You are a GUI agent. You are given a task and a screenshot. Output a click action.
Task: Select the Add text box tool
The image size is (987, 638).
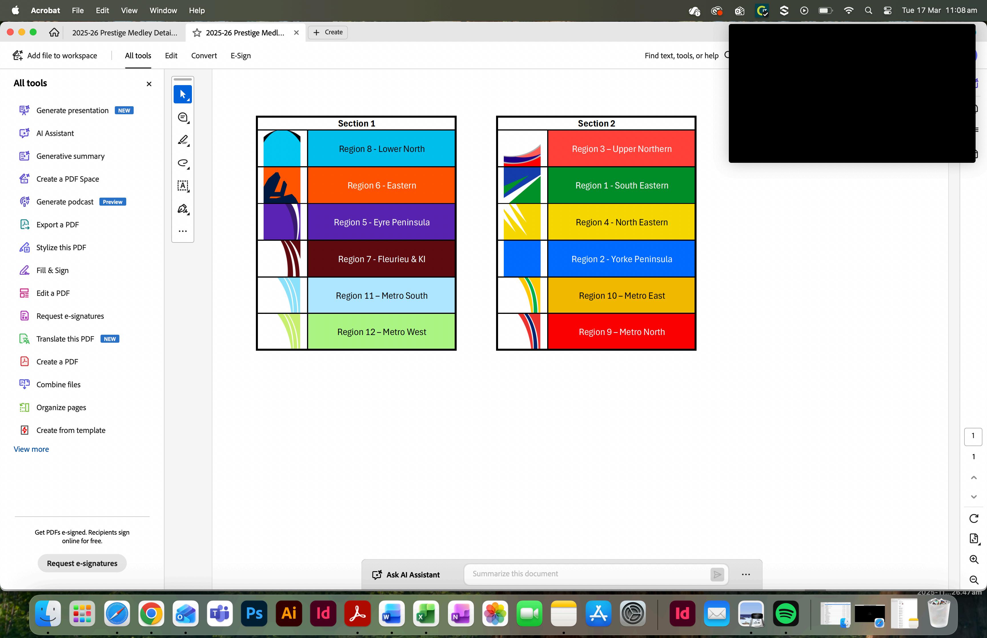(x=183, y=186)
